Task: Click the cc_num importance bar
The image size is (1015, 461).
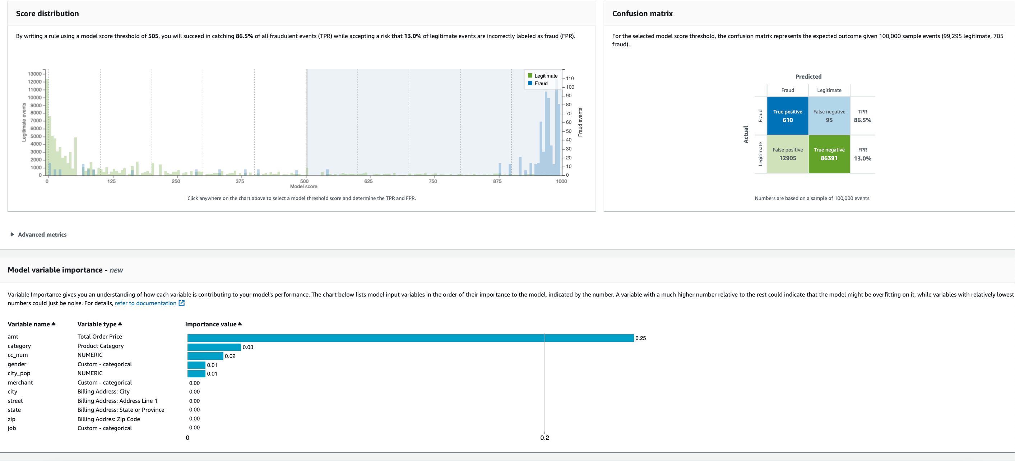Action: [205, 356]
